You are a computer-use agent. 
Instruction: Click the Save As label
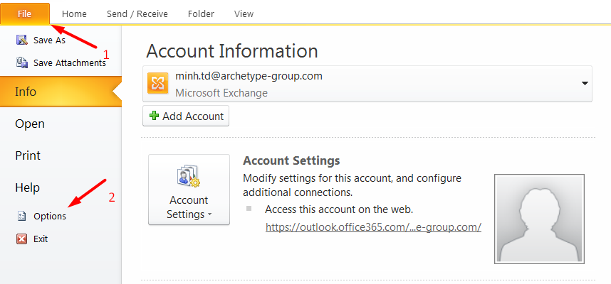pos(49,40)
